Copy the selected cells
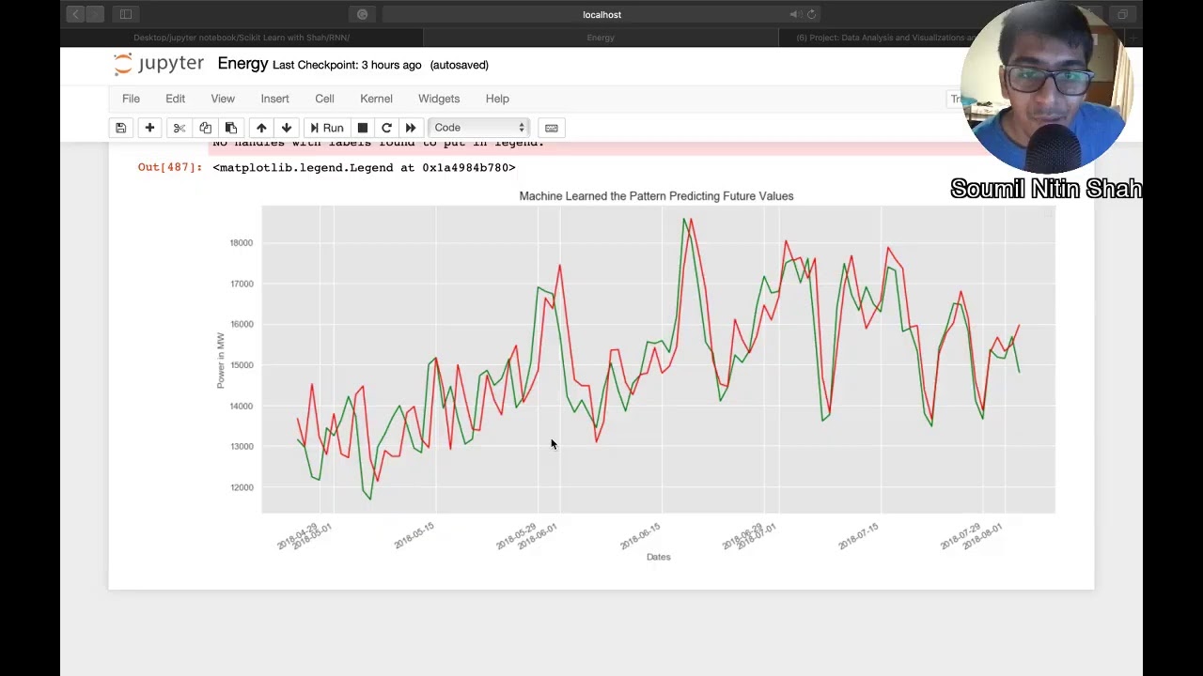Image resolution: width=1203 pixels, height=676 pixels. [x=205, y=128]
